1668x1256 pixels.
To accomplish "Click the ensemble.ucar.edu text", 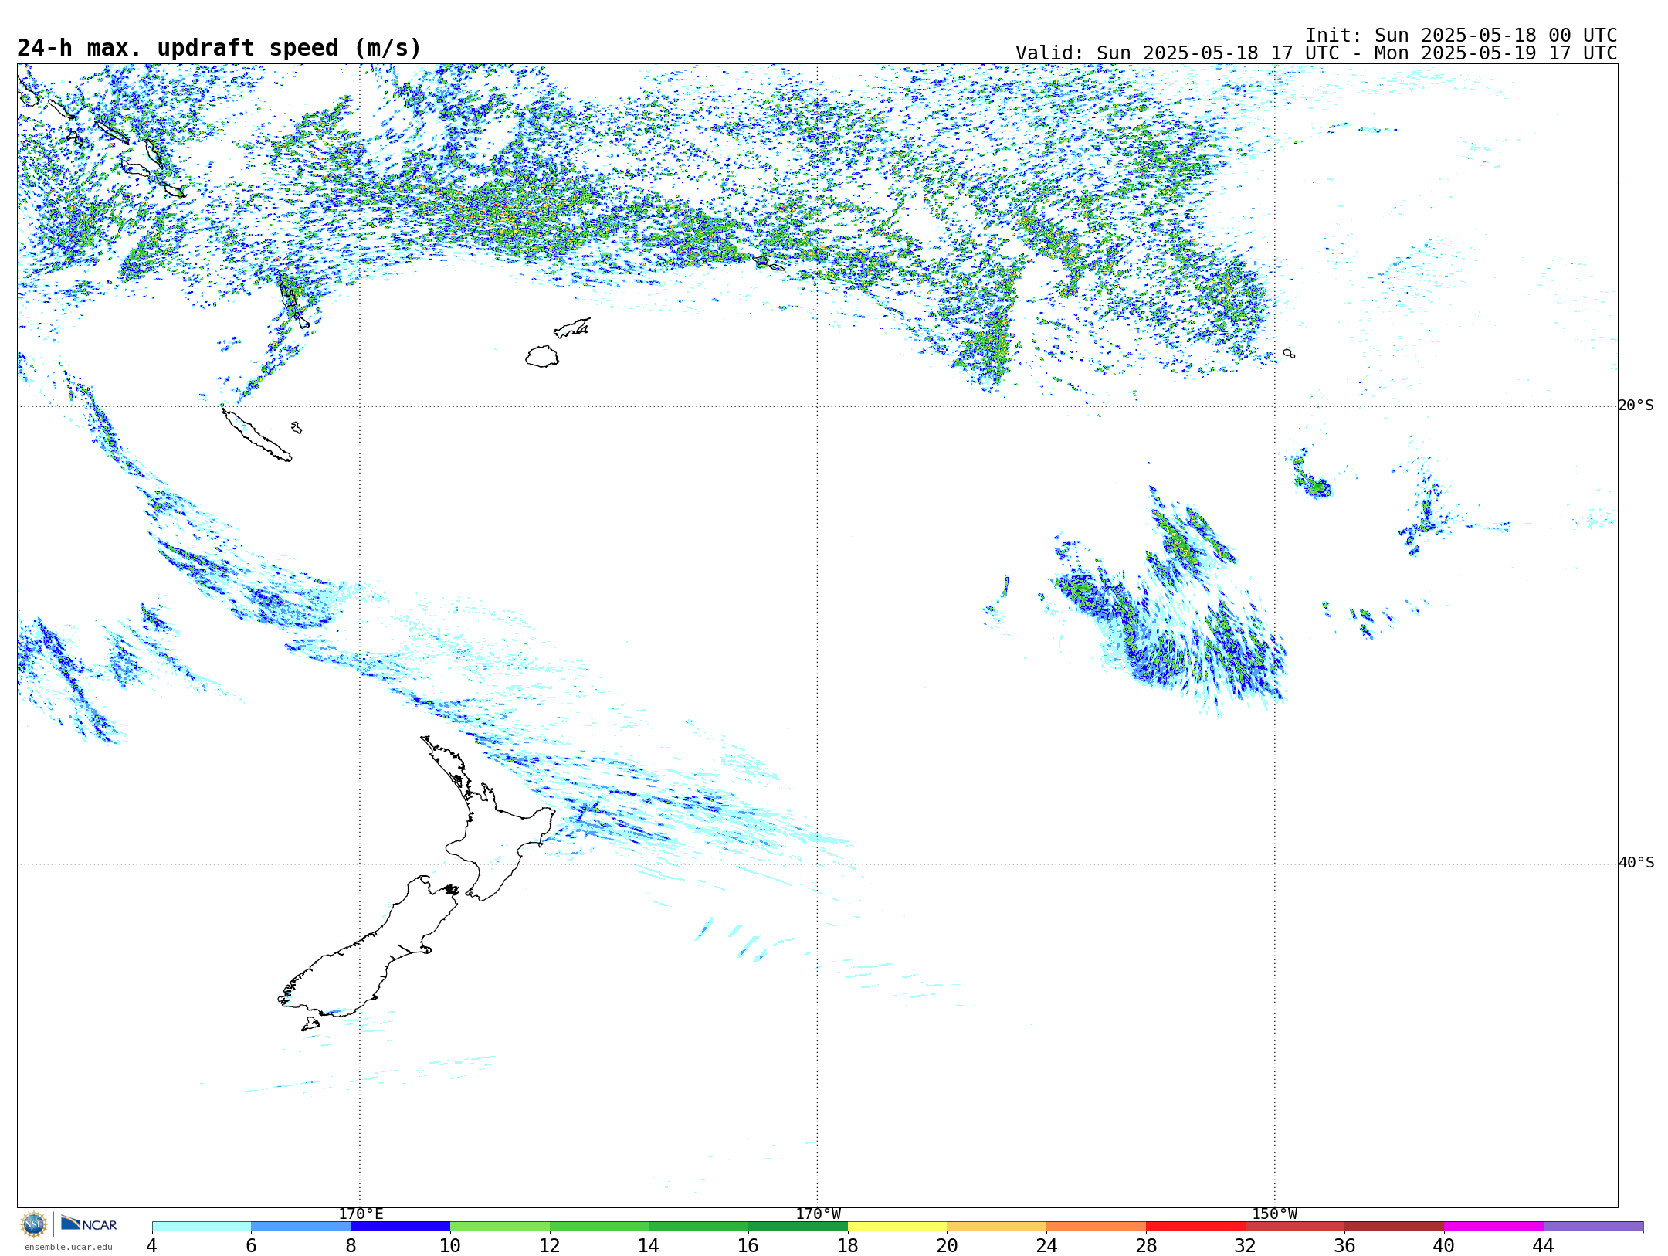I will 68,1247.
